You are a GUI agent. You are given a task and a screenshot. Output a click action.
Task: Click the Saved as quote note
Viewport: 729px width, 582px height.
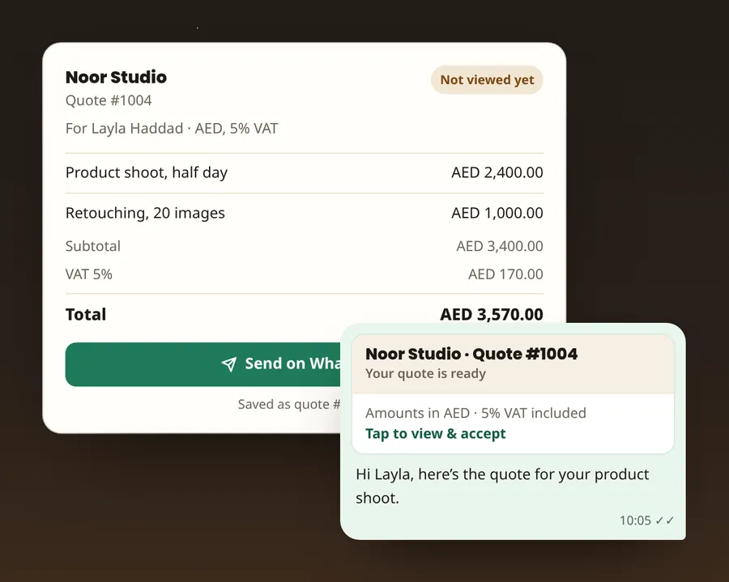tap(288, 404)
